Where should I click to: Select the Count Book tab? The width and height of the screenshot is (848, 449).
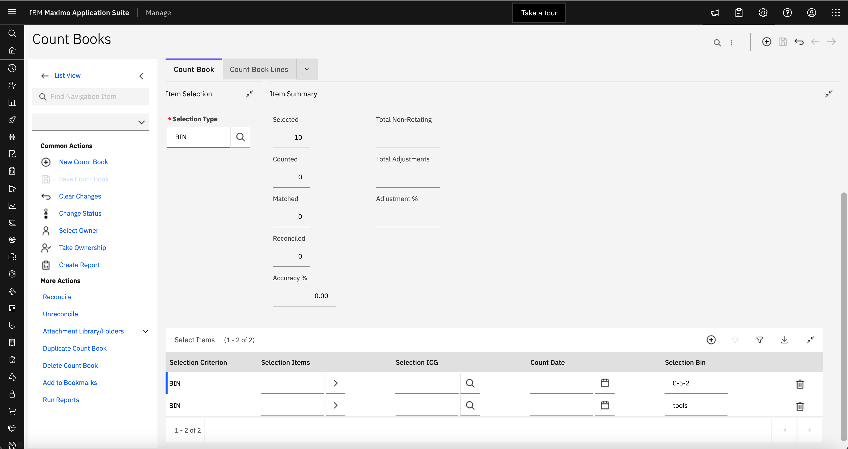point(194,69)
